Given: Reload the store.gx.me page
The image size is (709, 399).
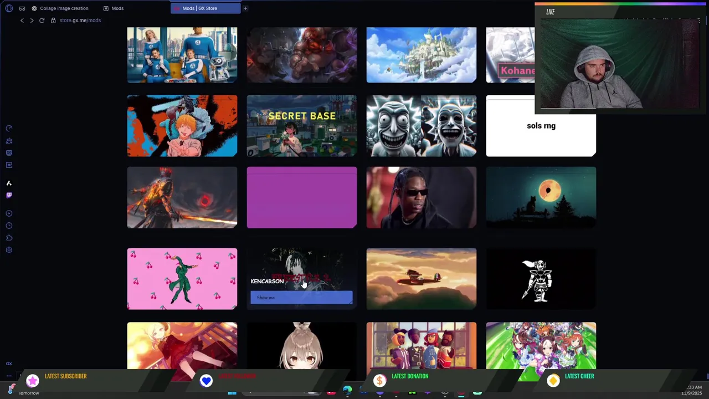Looking at the screenshot, I should [42, 21].
